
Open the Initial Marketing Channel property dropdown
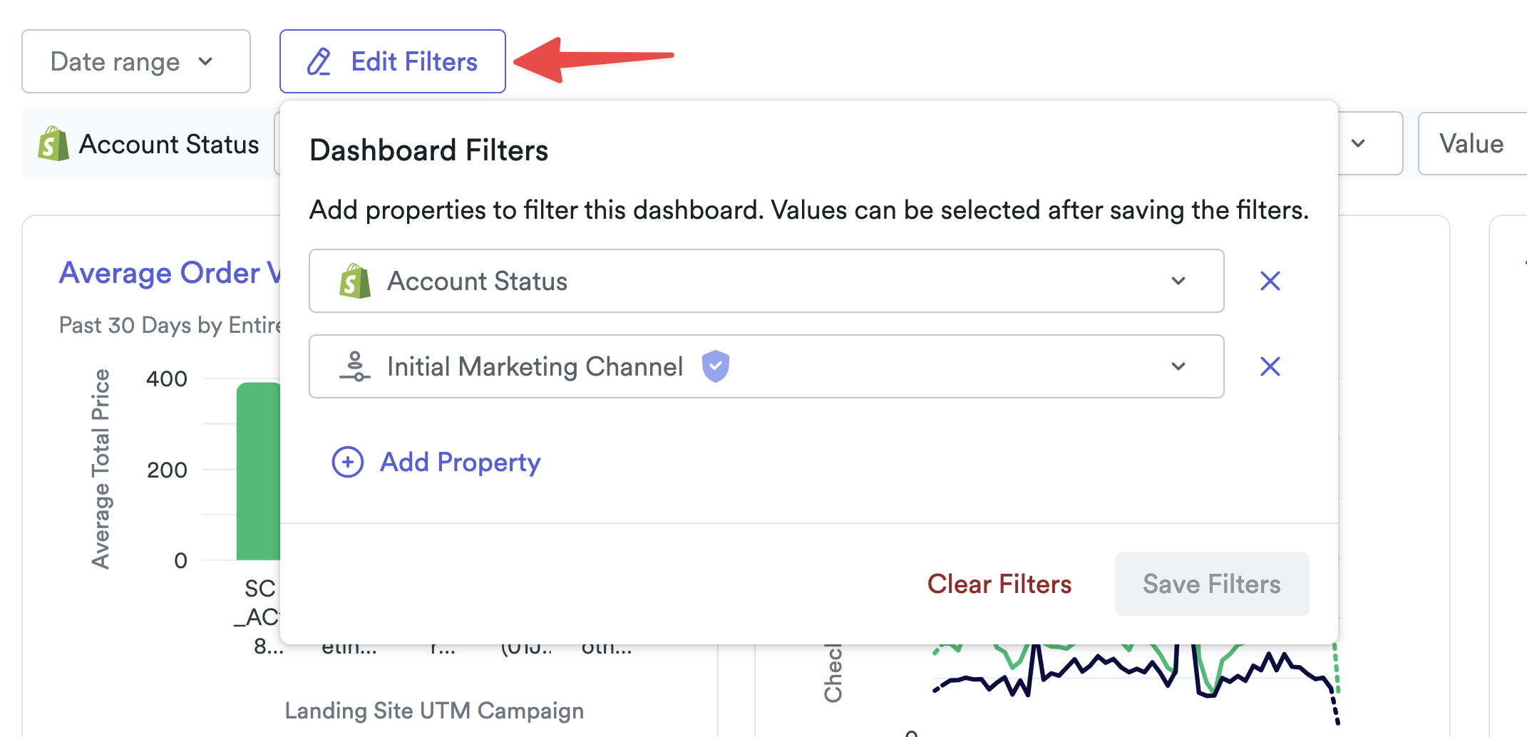point(1179,366)
